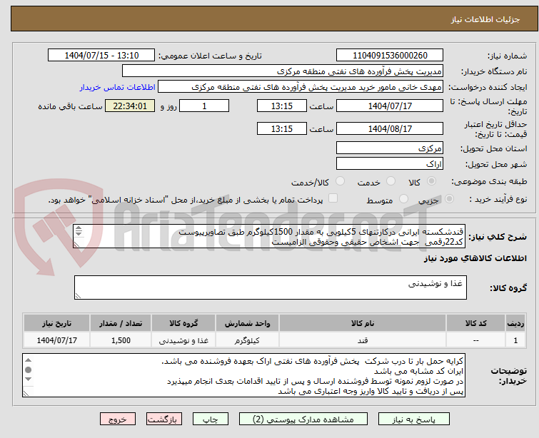Screen dimensions: 539x438
Task: Click the نام دستگاه خریدار field
Action: [283, 71]
